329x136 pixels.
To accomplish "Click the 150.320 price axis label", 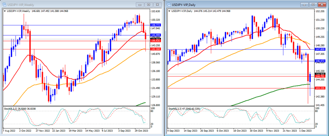I will point(155,20).
